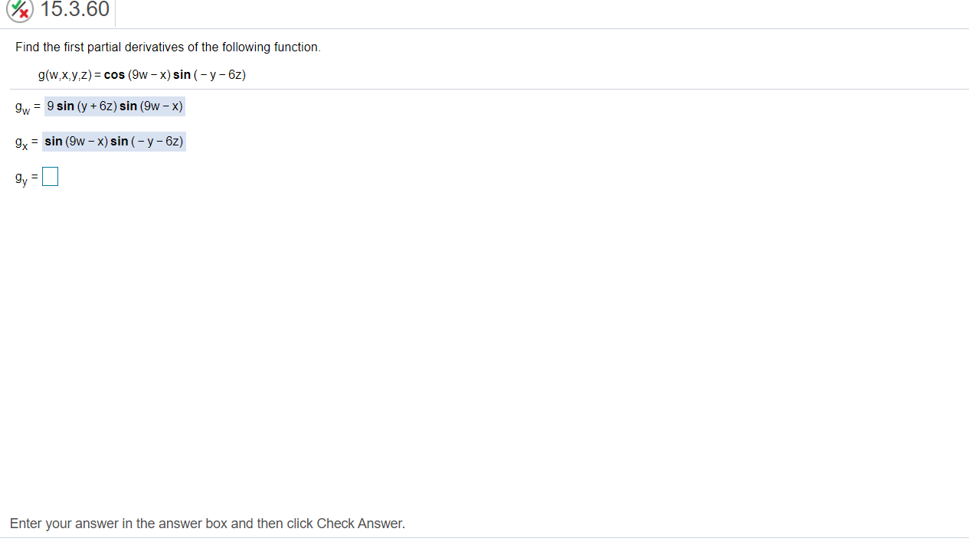The width and height of the screenshot is (969, 545).
Task: Click the g_x label
Action: tap(21, 143)
